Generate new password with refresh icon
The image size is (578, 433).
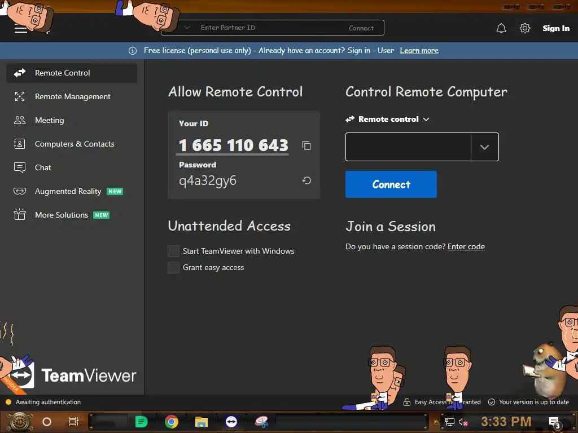[306, 180]
